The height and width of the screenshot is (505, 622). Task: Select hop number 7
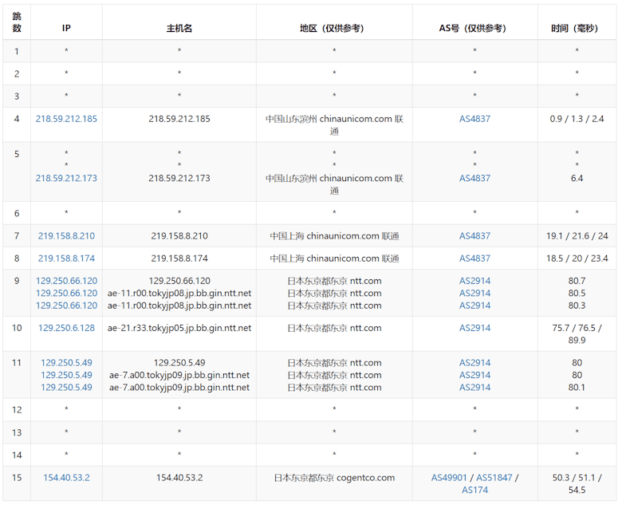(17, 236)
